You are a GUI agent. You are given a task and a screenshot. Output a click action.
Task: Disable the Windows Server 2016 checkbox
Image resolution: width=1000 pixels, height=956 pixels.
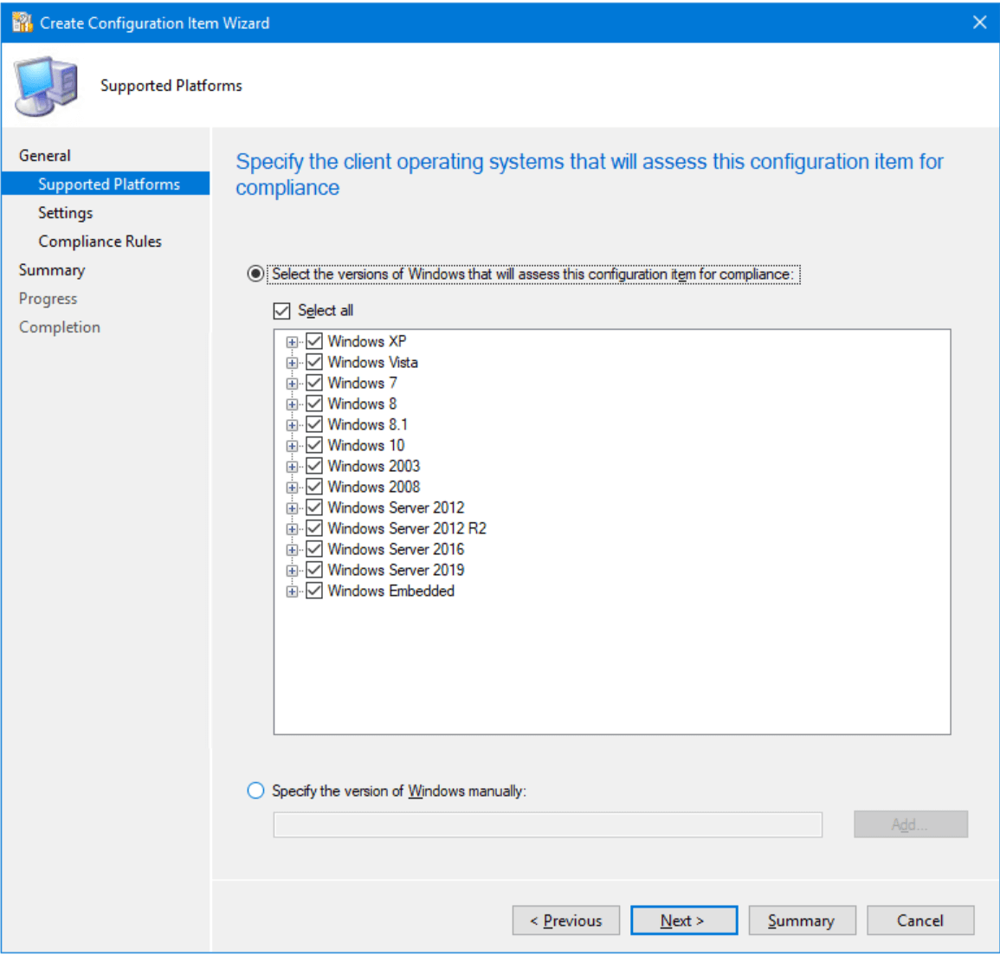pyautogui.click(x=313, y=549)
